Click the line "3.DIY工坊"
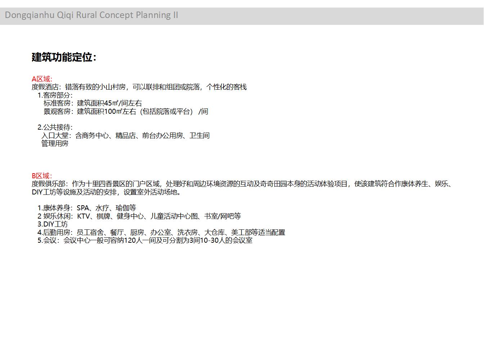The width and height of the screenshot is (484, 363). (x=53, y=224)
